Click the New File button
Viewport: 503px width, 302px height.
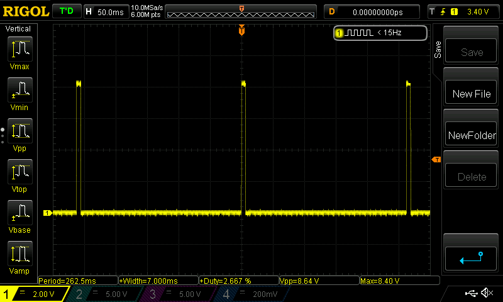[471, 92]
